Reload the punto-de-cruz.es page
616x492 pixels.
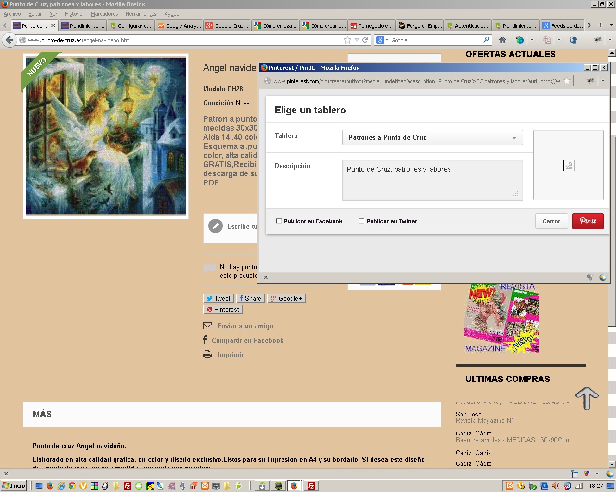pos(365,40)
